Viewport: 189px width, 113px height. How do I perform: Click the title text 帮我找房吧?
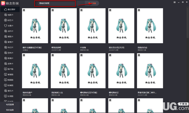point(56,47)
